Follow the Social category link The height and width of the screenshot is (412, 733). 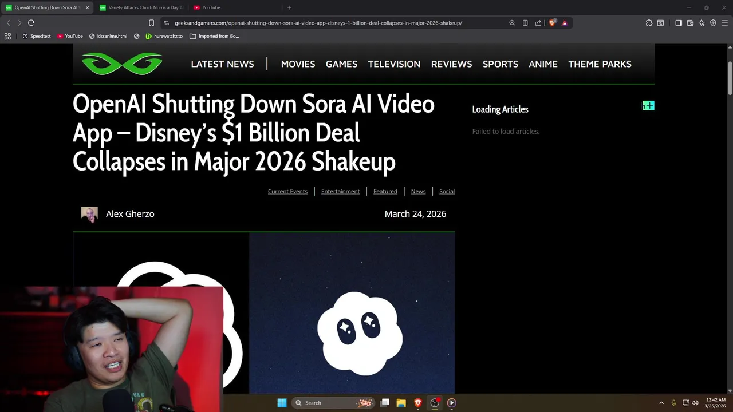click(447, 191)
